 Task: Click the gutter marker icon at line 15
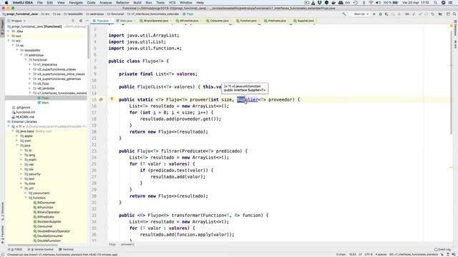pos(101,100)
